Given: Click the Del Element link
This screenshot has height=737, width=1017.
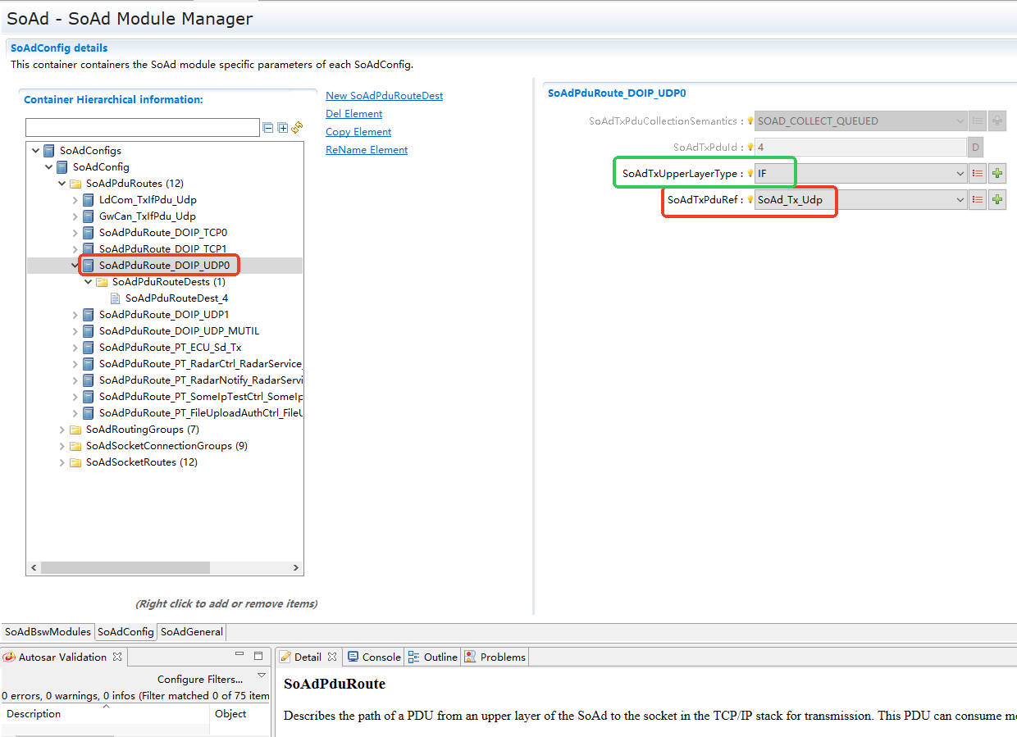Looking at the screenshot, I should point(353,114).
